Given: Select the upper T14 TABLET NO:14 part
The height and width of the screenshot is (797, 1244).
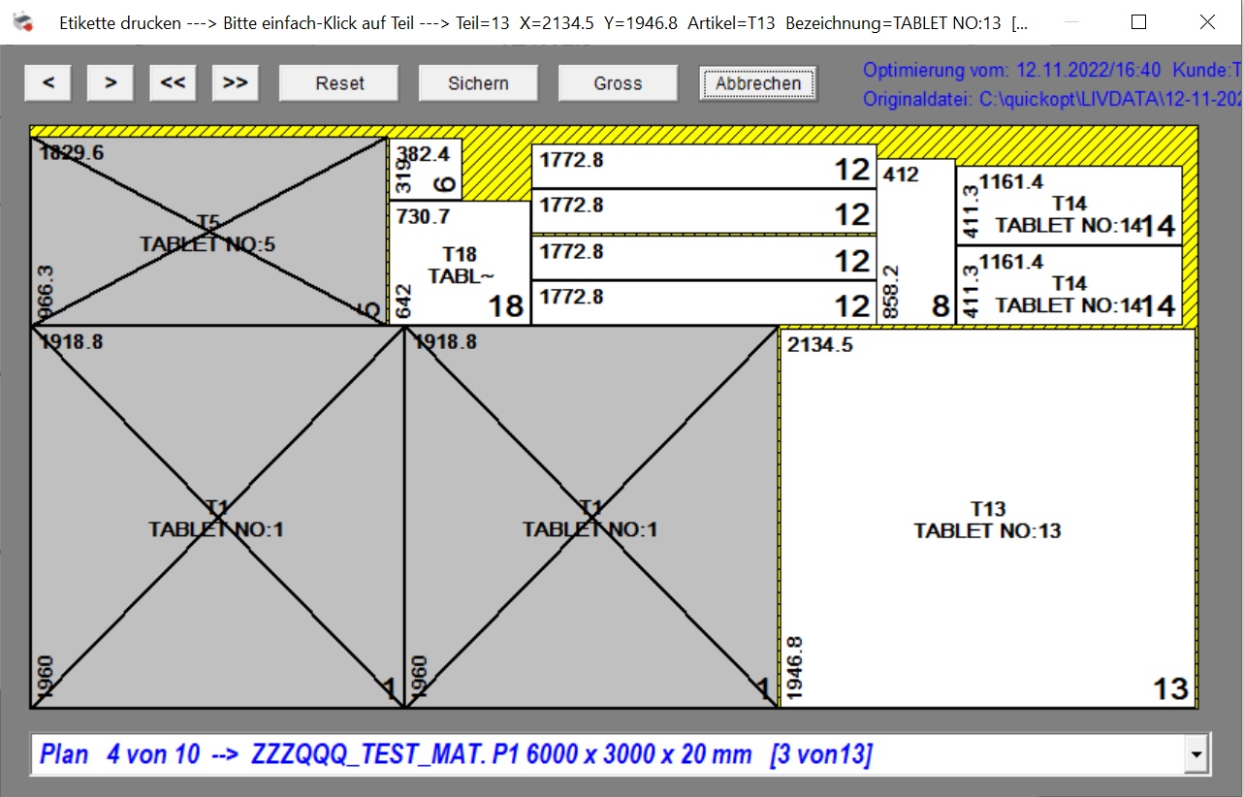Looking at the screenshot, I should pyautogui.click(x=1069, y=206).
